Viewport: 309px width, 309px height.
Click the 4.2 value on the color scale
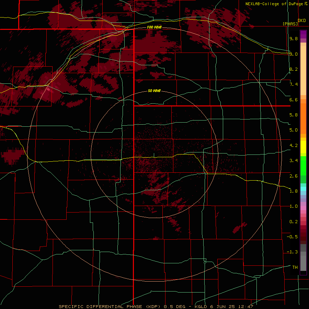pyautogui.click(x=294, y=146)
